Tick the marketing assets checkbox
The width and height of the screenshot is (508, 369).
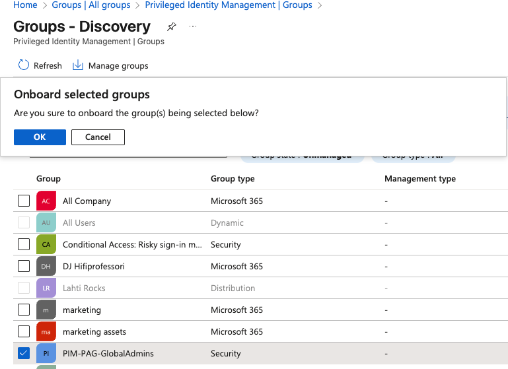(x=24, y=332)
